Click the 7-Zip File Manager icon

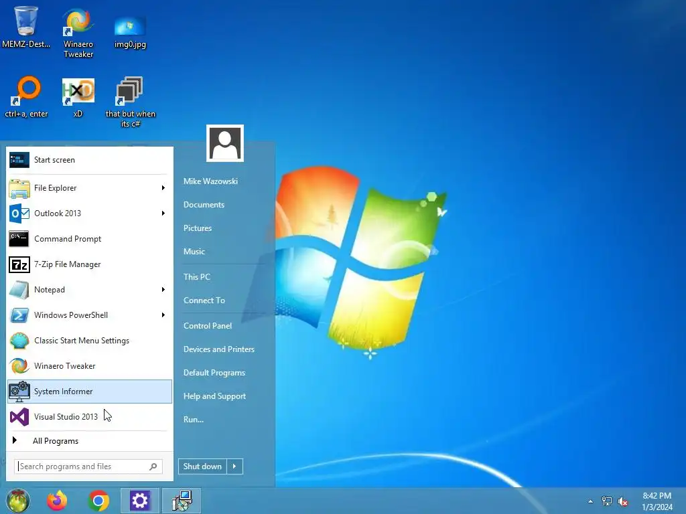click(x=19, y=264)
